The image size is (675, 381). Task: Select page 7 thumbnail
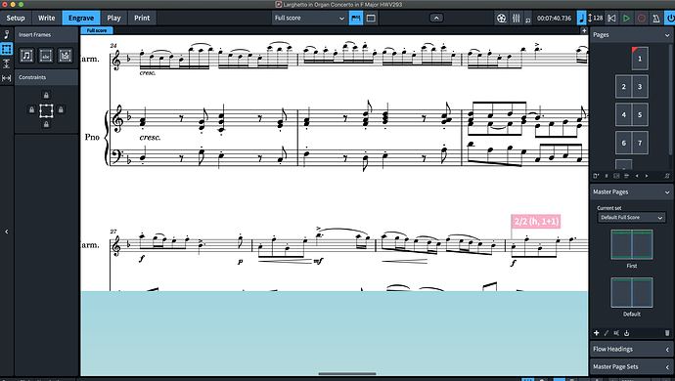640,143
